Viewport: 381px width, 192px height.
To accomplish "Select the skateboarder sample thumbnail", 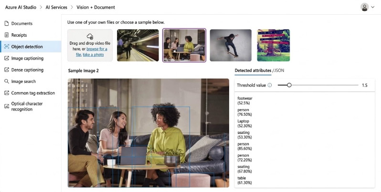I will point(230,45).
